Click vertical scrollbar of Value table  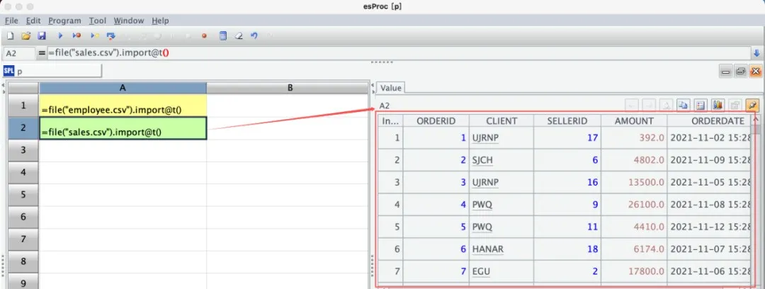[756, 200]
